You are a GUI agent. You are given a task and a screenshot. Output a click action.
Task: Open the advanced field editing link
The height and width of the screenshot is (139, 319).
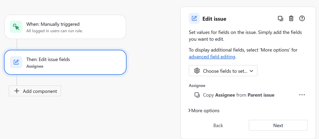[x=212, y=57]
